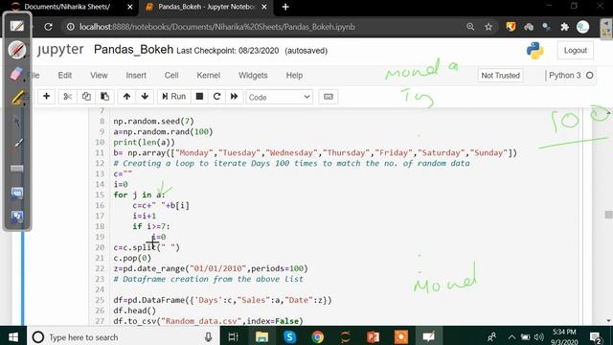Open Chrome from the taskbar
613x345 pixels.
click(317, 336)
